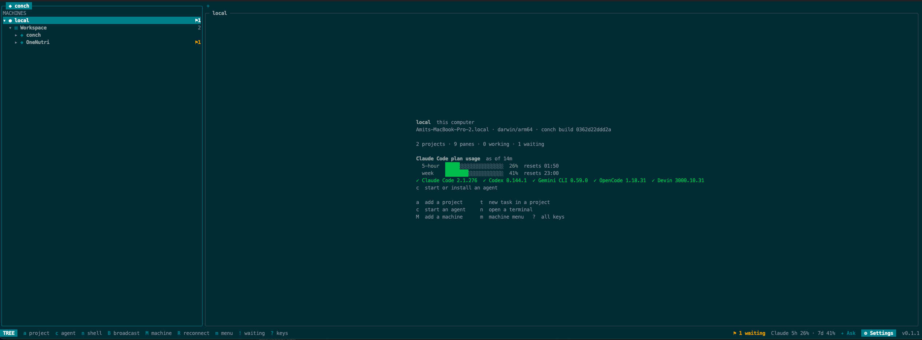Click the diamond icon on the conch tab

[x=10, y=6]
